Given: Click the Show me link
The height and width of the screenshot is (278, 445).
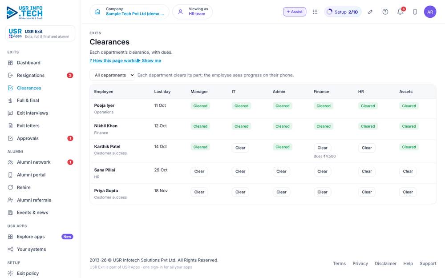Looking at the screenshot, I should coord(149,60).
